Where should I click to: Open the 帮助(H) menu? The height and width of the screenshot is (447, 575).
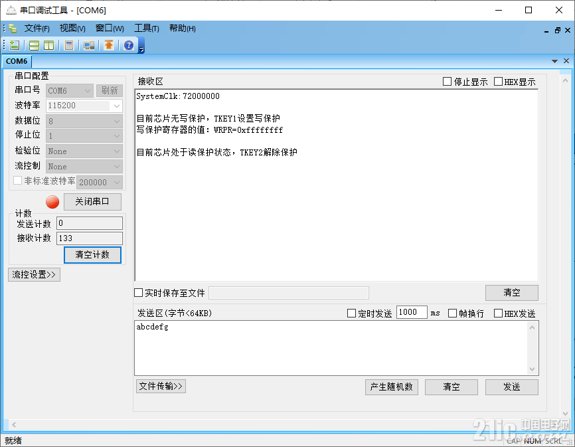[x=183, y=29]
